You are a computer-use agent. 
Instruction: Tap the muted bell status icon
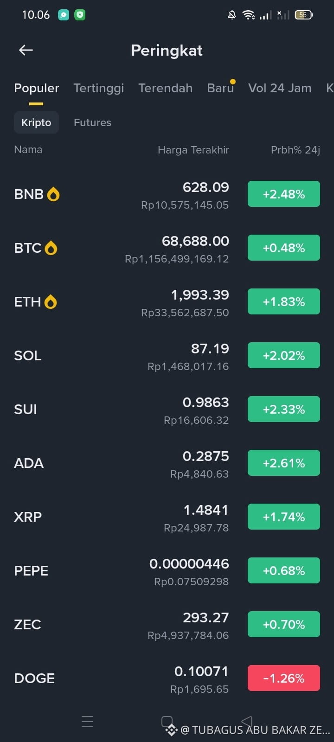tap(232, 15)
